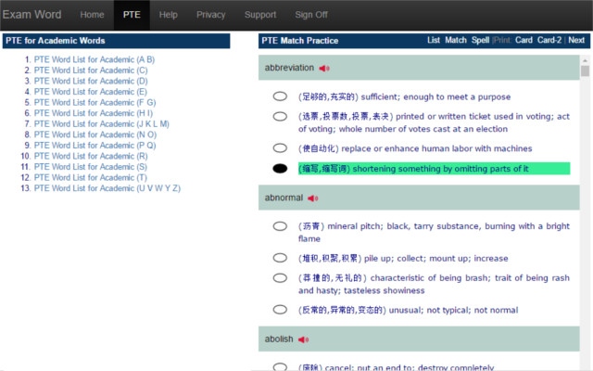Open PTE Word List for Academic (P Q)
The width and height of the screenshot is (593, 371).
pyautogui.click(x=95, y=145)
